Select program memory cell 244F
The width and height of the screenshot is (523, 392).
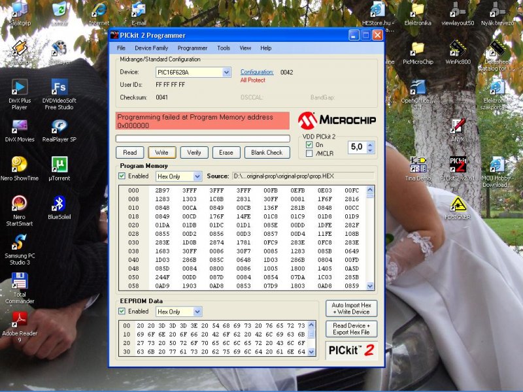click(x=162, y=277)
